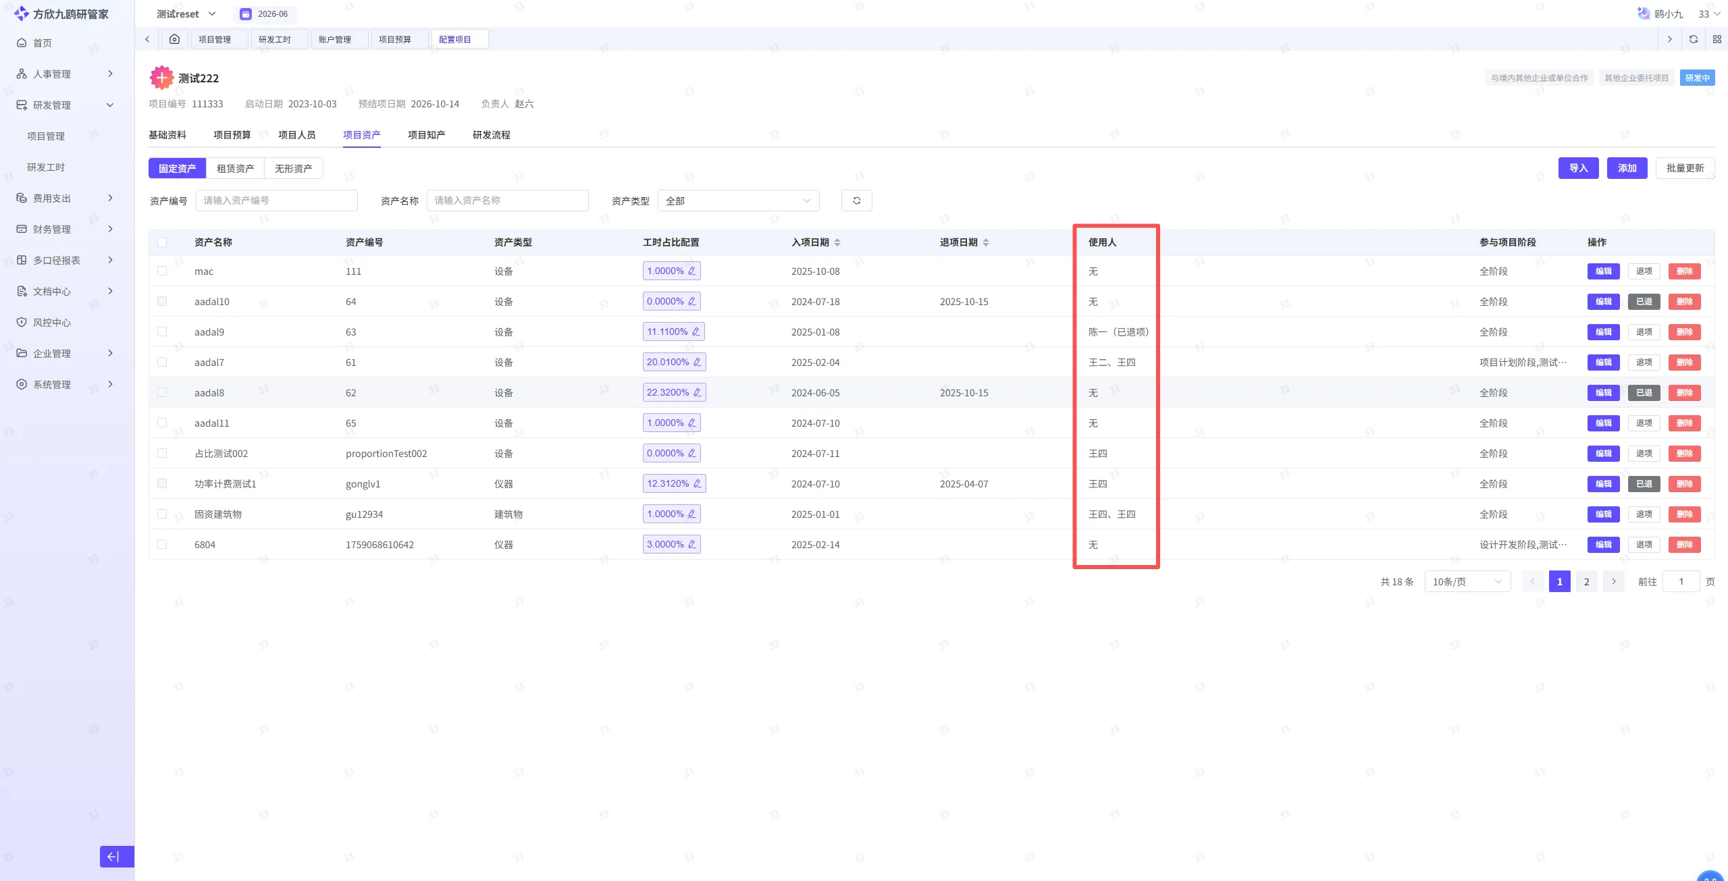Switch to the 项目人员 tab
The height and width of the screenshot is (881, 1728).
(297, 135)
